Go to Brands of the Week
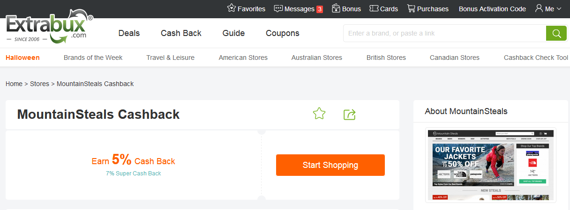The width and height of the screenshot is (570, 210). pos(93,58)
